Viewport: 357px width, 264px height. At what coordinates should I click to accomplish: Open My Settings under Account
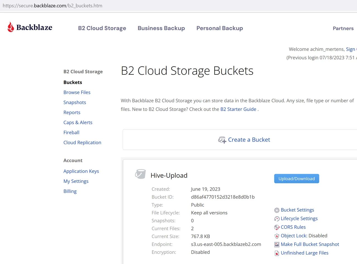[76, 181]
